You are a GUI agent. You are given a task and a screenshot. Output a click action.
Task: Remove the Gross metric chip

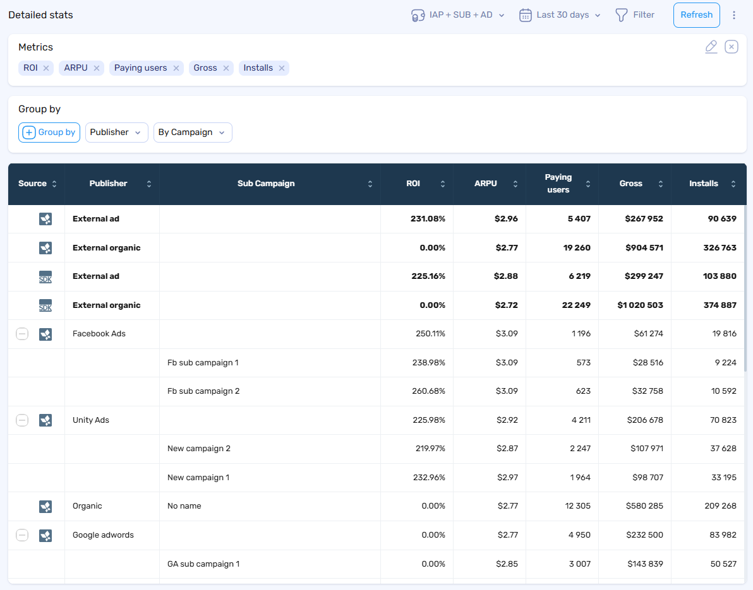(x=226, y=68)
